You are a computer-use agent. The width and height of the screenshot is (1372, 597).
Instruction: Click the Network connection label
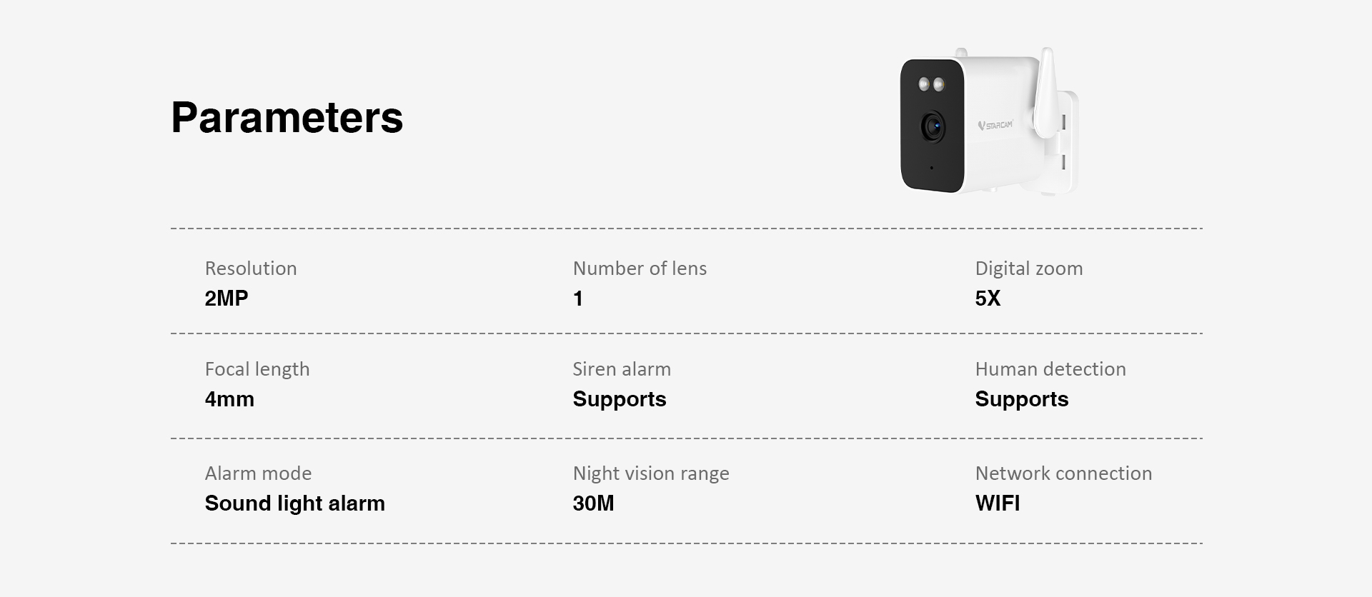(1063, 473)
